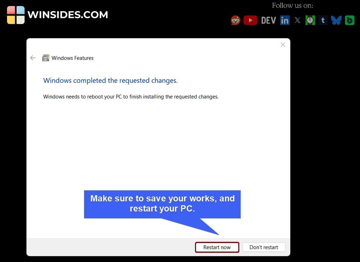The width and height of the screenshot is (360, 262).
Task: Click the X (Twitter) icon
Action: click(297, 21)
